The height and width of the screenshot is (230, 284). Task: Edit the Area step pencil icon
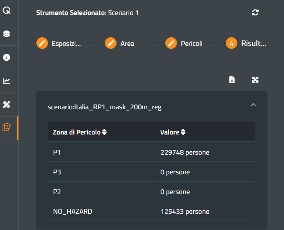[x=111, y=43]
